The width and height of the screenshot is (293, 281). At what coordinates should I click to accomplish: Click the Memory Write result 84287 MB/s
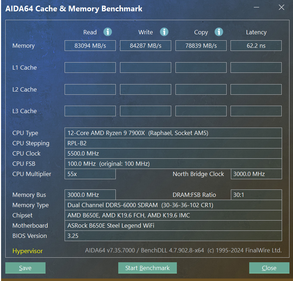click(145, 46)
